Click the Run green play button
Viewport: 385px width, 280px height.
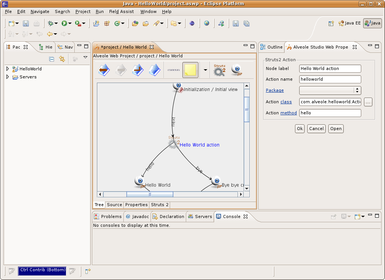[64, 23]
